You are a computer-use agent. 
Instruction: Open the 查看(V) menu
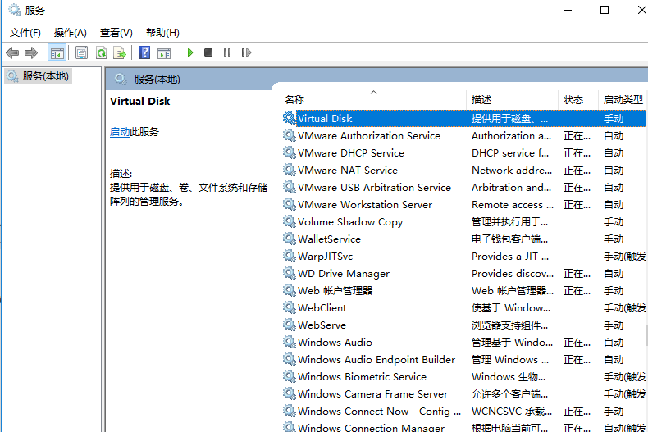116,33
